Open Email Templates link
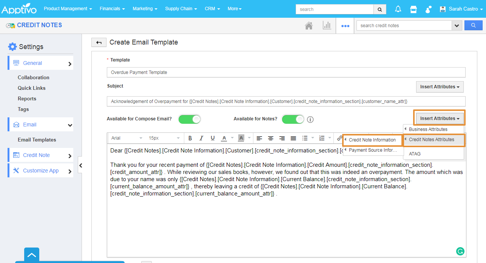 37,140
